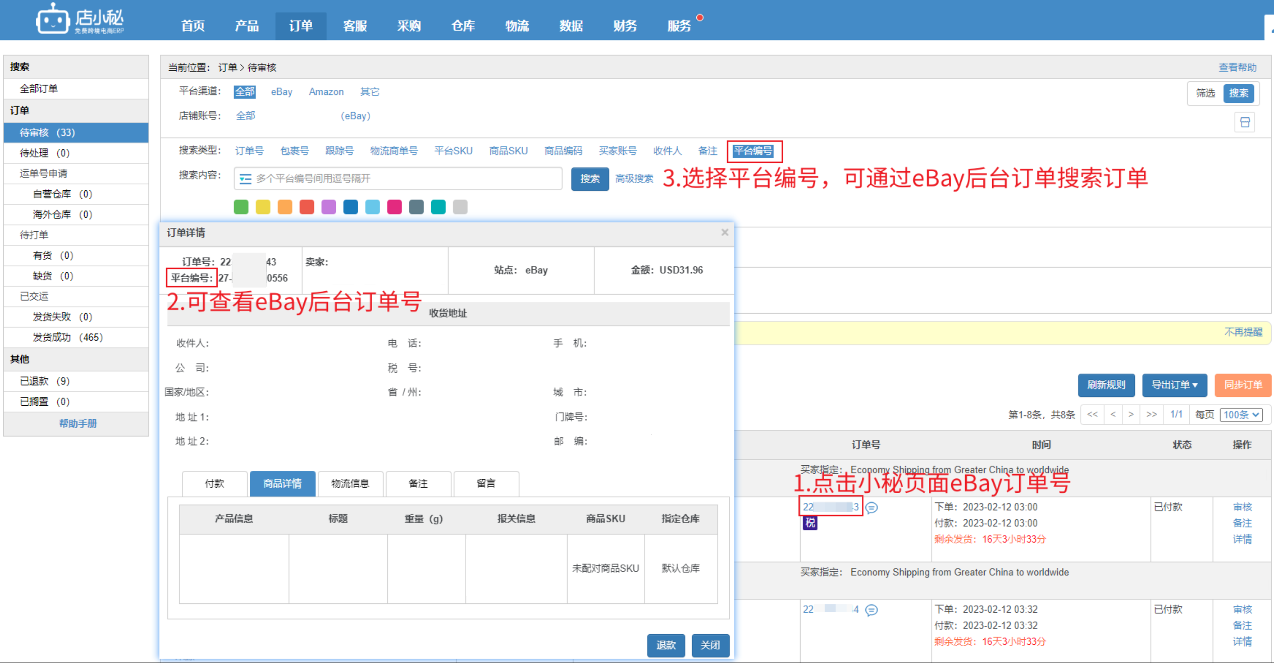Screen dimensions: 1274x663
Task: Open the 客服 top menu
Action: (x=354, y=26)
